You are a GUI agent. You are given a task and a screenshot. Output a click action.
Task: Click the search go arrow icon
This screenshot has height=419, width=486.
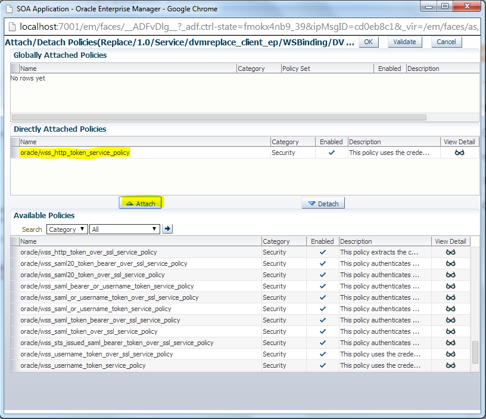click(167, 229)
